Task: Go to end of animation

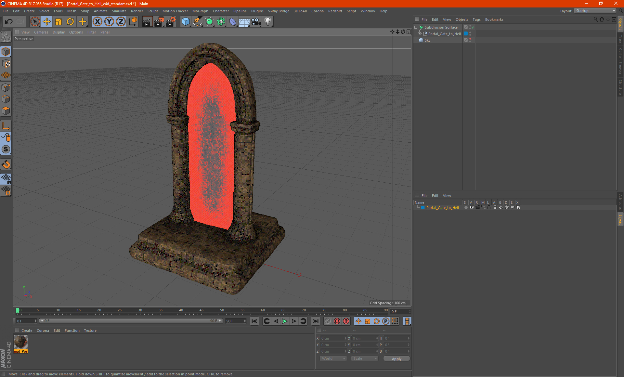Action: (x=315, y=321)
